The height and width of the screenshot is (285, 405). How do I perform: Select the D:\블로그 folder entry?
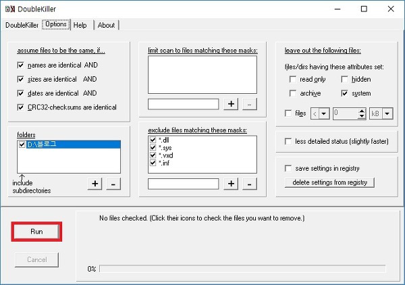tap(74, 145)
